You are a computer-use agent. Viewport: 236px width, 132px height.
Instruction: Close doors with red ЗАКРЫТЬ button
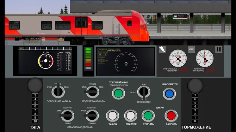pos(171,115)
